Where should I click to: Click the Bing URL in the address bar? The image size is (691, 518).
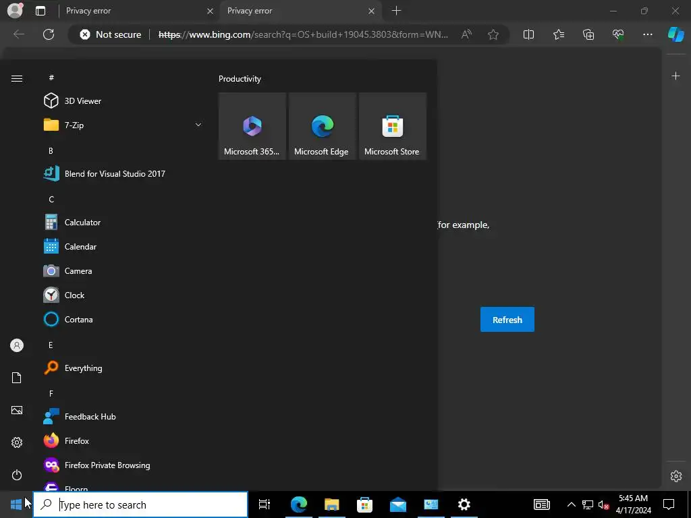pyautogui.click(x=303, y=34)
